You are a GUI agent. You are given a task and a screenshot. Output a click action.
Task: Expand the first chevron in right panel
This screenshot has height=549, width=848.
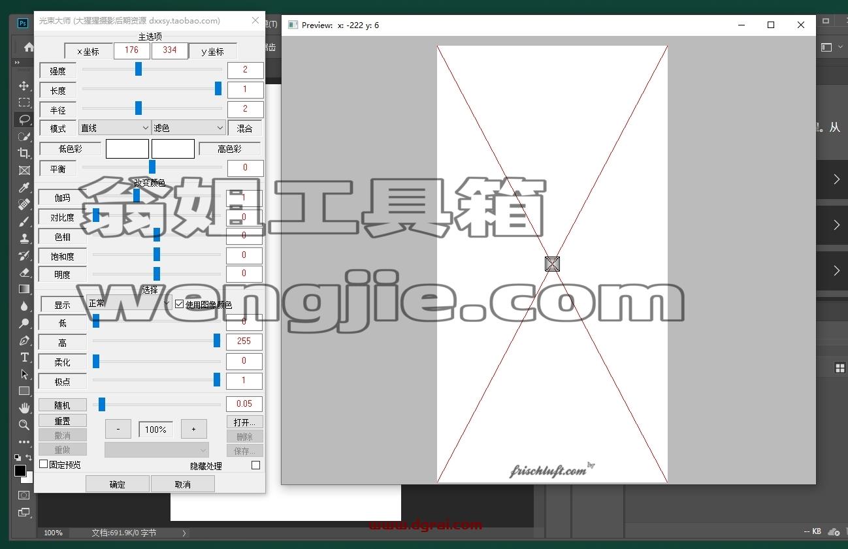pyautogui.click(x=837, y=179)
